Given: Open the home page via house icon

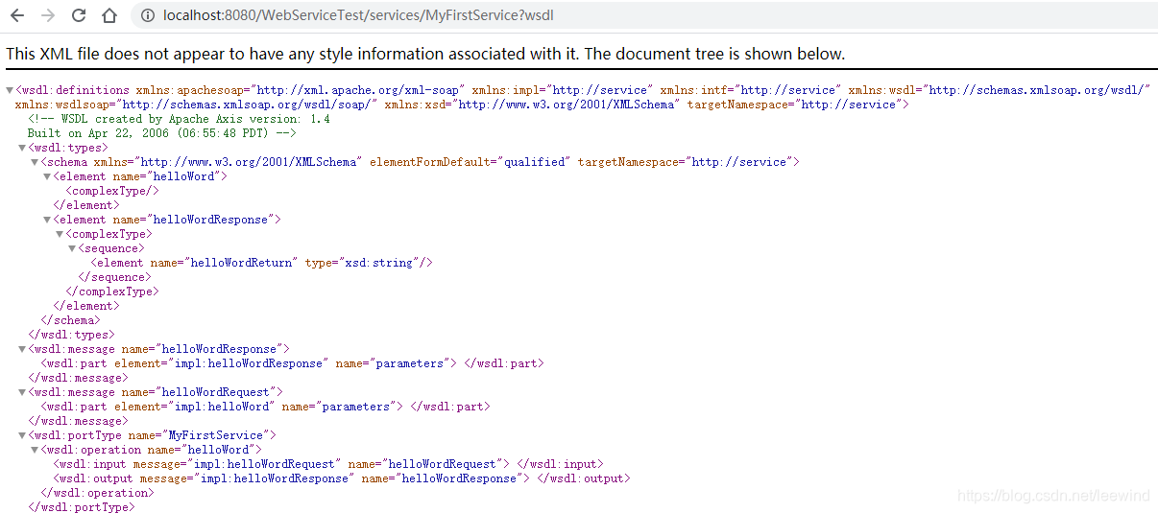Looking at the screenshot, I should [x=109, y=15].
